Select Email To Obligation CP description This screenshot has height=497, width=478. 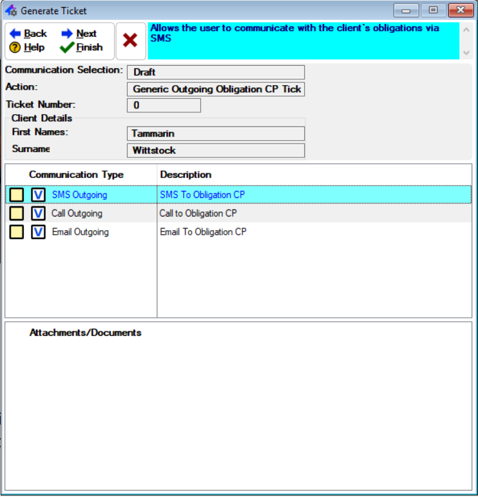coord(203,232)
